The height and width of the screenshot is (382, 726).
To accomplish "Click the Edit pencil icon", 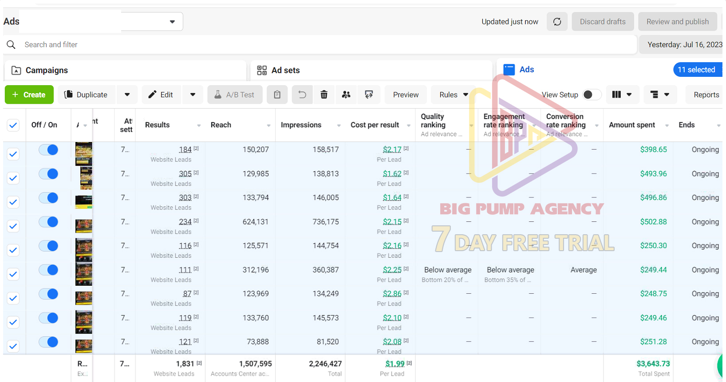I will point(152,95).
